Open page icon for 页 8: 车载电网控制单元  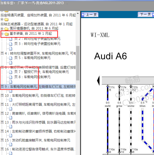(x=11, y=77)
